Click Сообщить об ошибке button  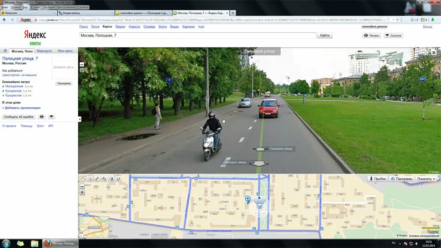[19, 117]
